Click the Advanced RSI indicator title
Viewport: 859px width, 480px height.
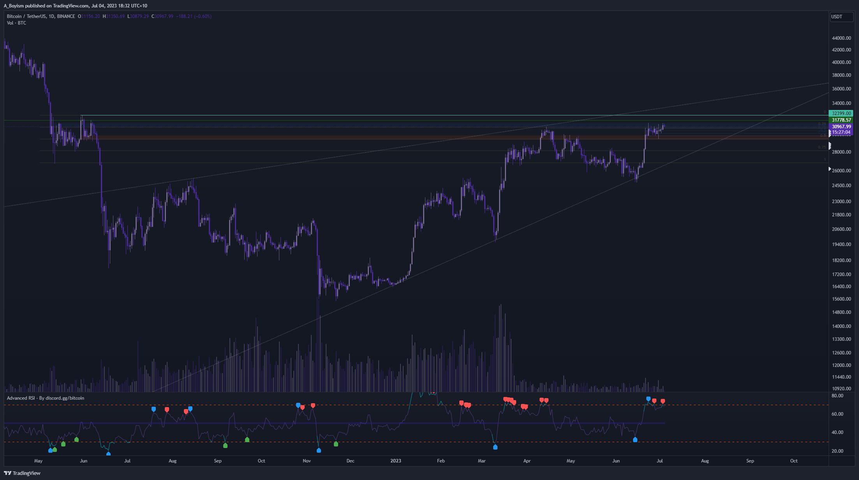(x=45, y=398)
